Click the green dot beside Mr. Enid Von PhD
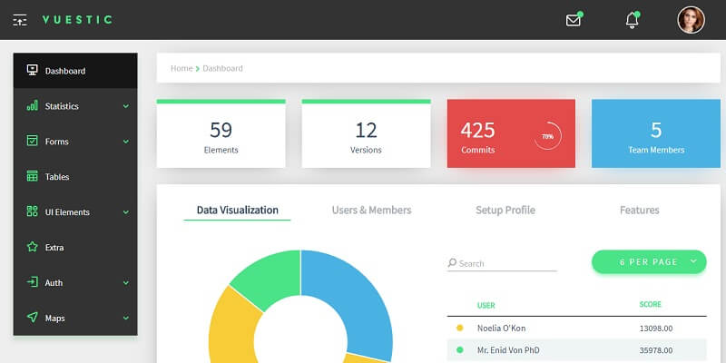The width and height of the screenshot is (726, 363). [460, 350]
